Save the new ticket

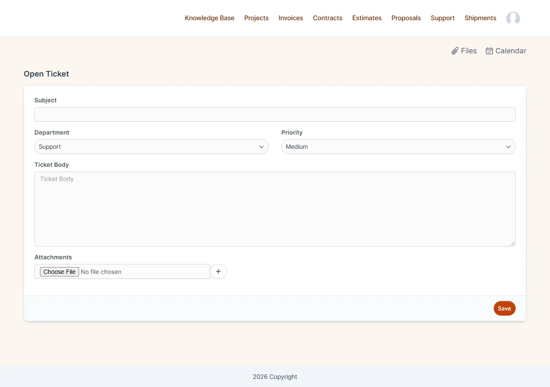click(x=504, y=308)
